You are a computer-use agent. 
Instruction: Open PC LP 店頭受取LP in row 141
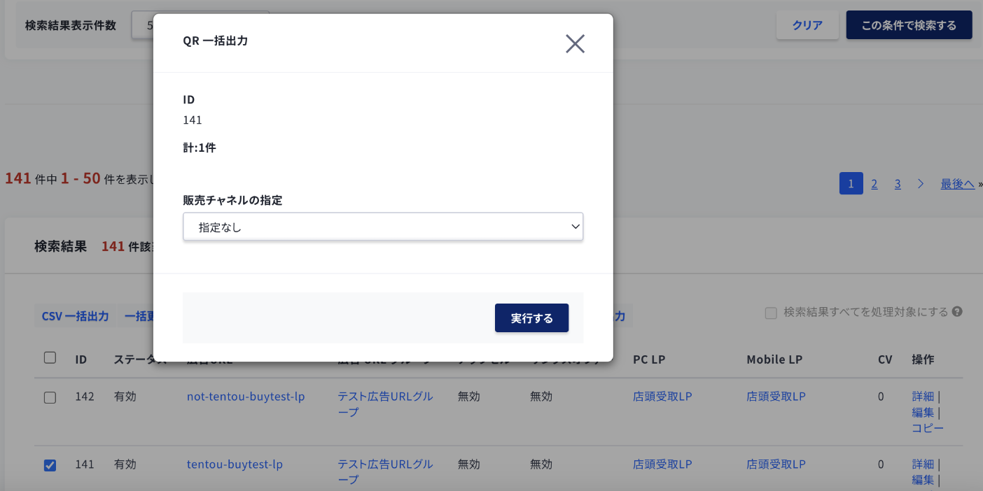pos(662,464)
